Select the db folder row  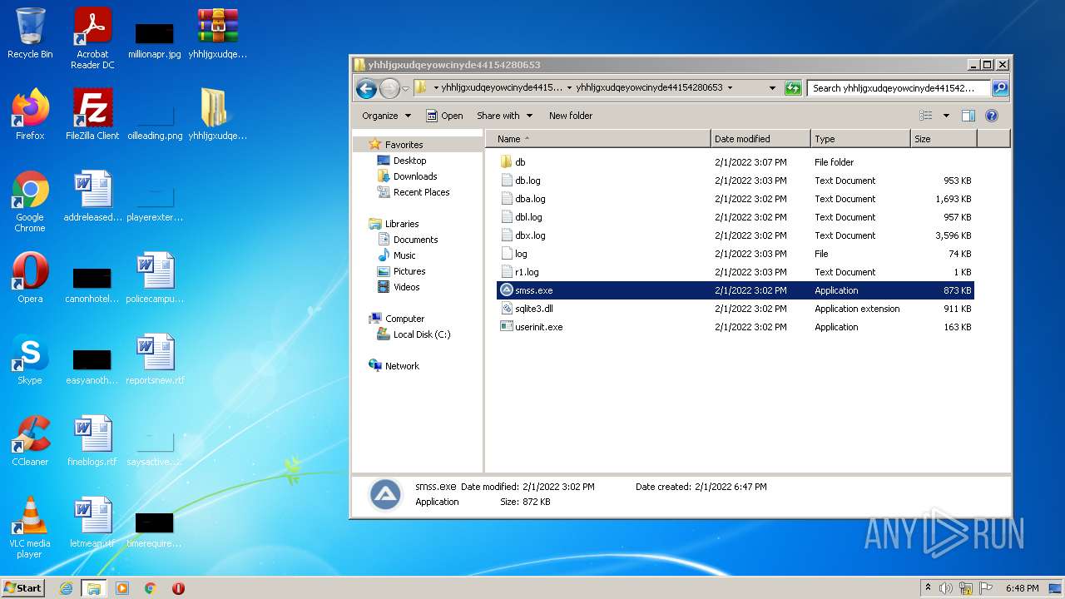tap(736, 162)
